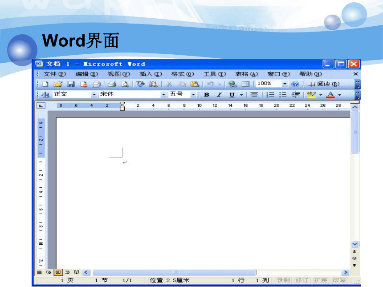Open the font dropdown showing 宋体
Image resolution: width=383 pixels, height=287 pixels.
pyautogui.click(x=163, y=94)
